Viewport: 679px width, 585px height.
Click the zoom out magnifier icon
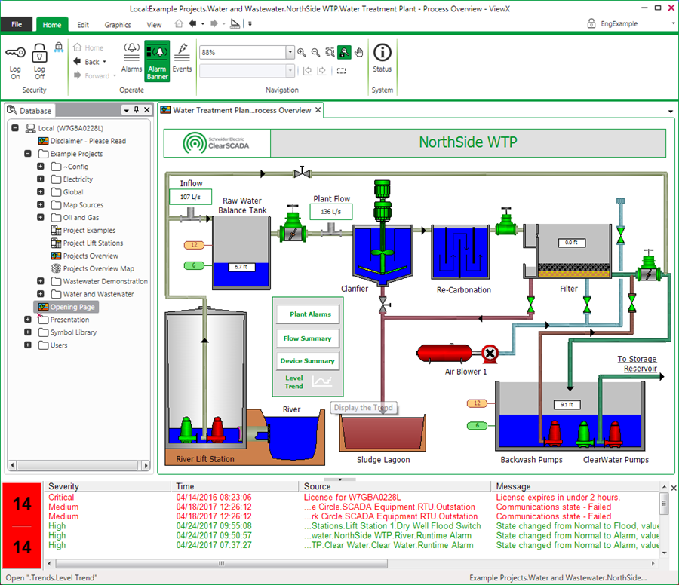[x=315, y=52]
